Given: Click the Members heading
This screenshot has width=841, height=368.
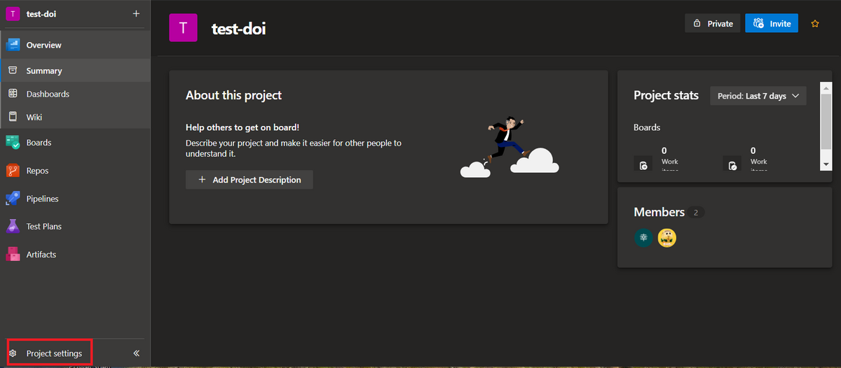Looking at the screenshot, I should [x=659, y=212].
